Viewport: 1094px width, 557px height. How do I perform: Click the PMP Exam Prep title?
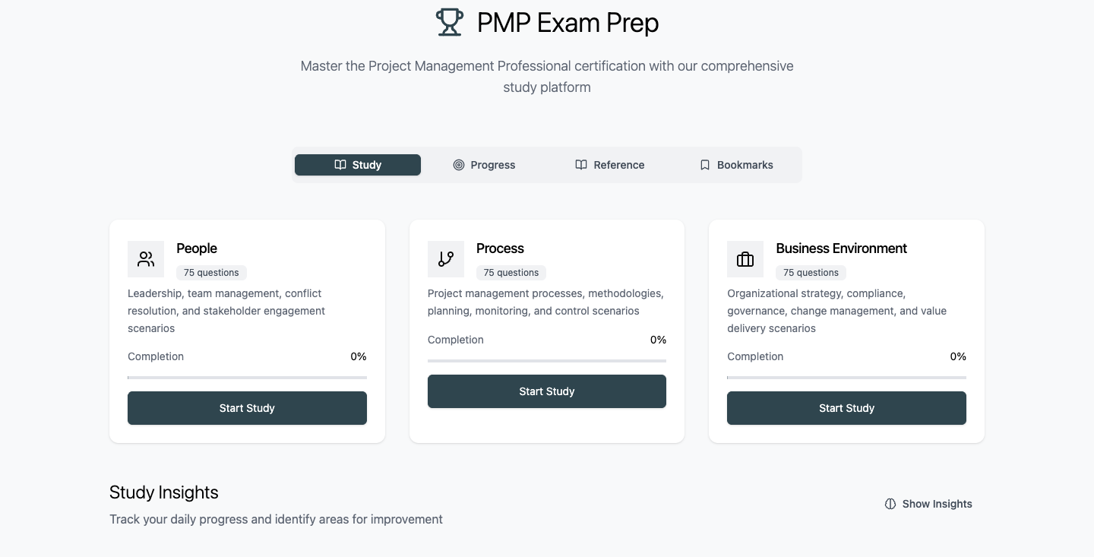click(568, 23)
